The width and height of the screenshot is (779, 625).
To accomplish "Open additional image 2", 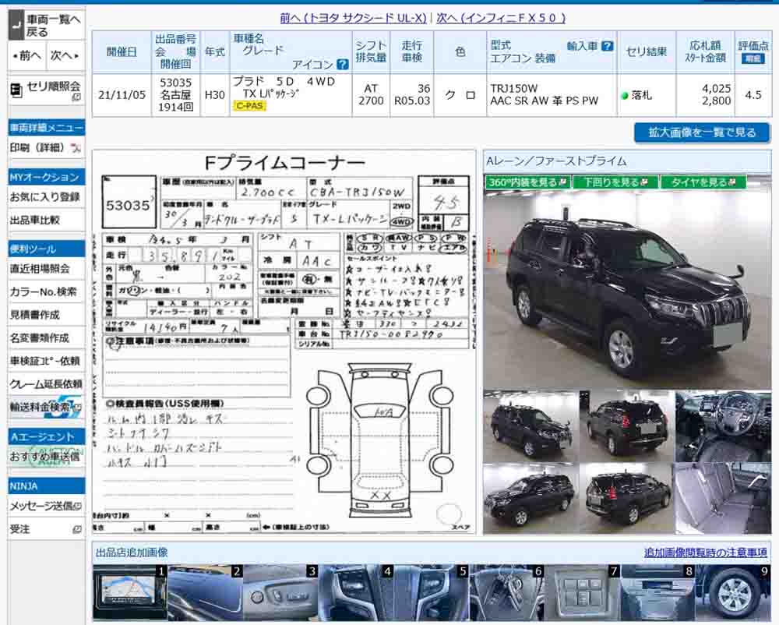I will (x=205, y=593).
